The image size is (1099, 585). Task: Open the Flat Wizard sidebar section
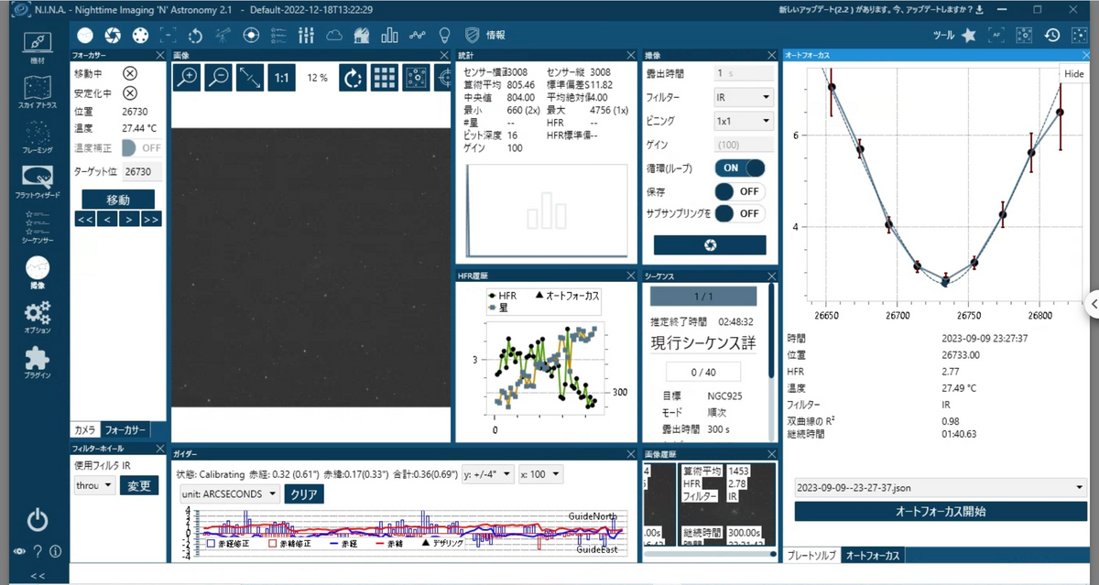(37, 182)
